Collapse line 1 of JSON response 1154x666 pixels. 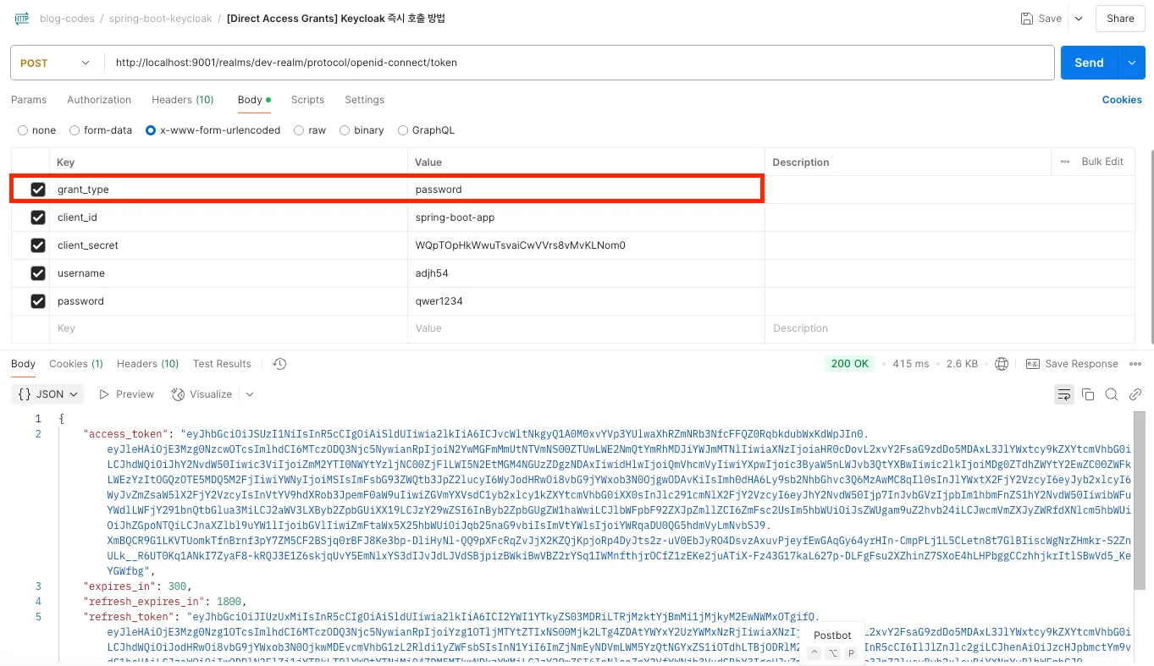pyautogui.click(x=38, y=419)
